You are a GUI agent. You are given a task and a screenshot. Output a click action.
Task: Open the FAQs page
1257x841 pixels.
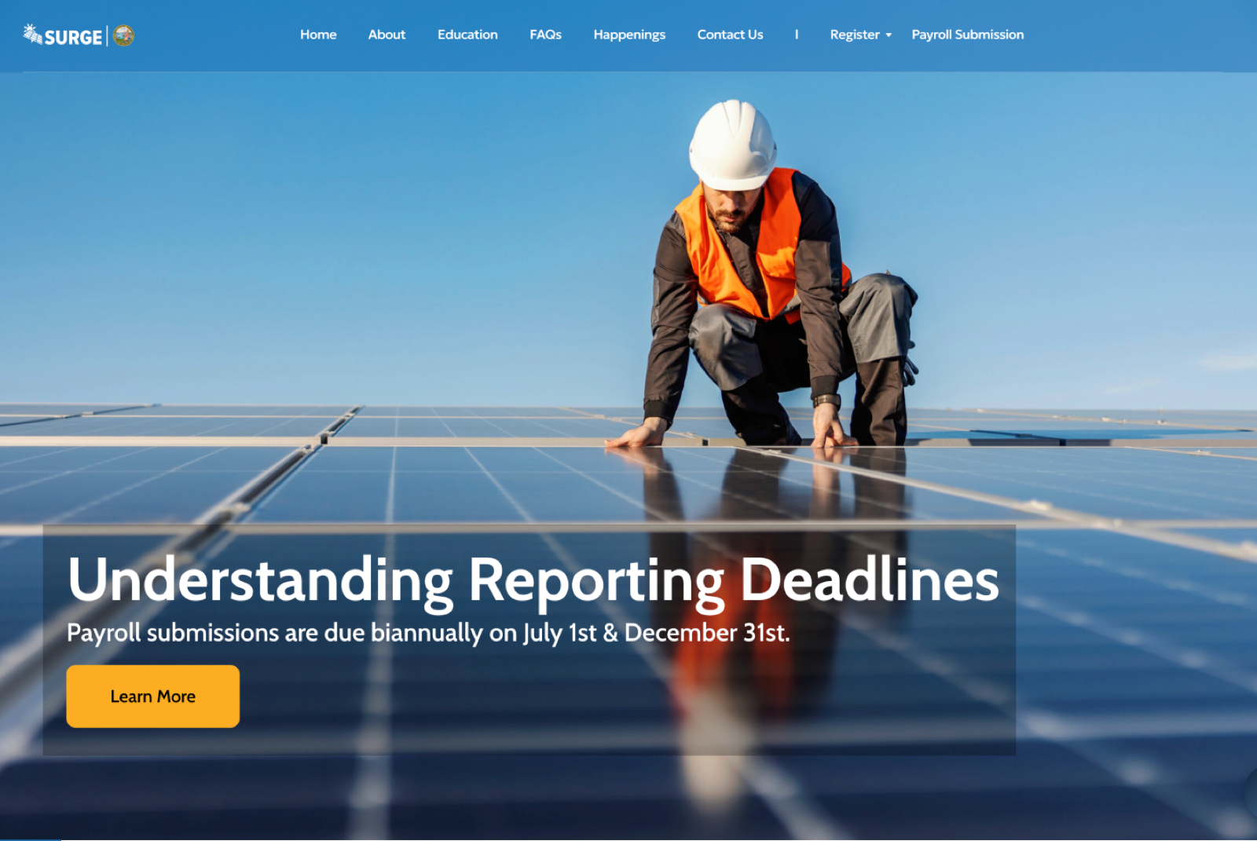pos(545,35)
